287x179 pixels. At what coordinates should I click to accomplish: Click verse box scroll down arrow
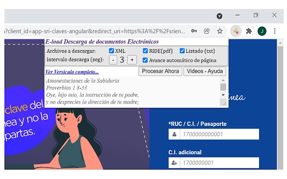pos(223,95)
